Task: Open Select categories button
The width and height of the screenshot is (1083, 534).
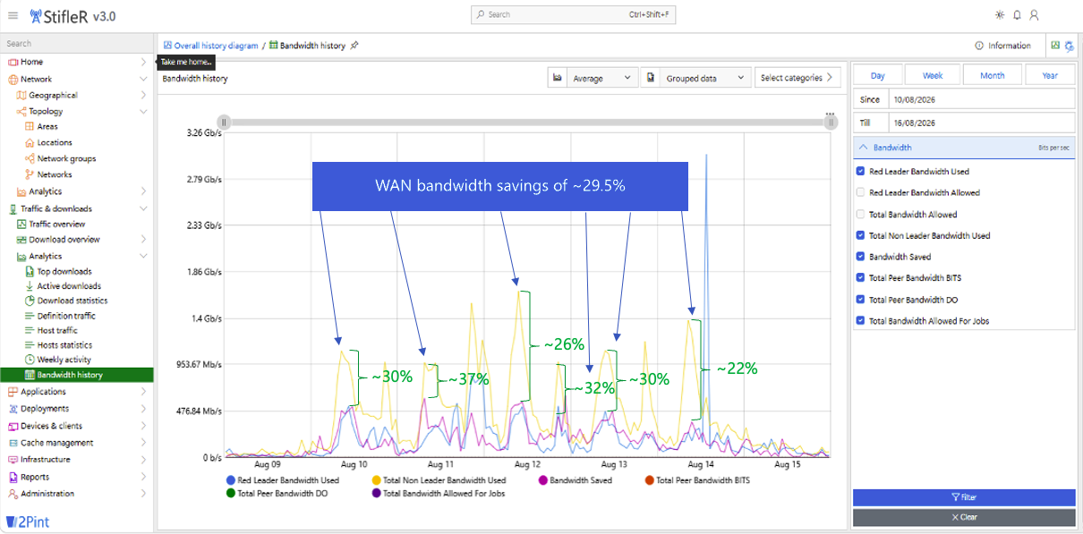Action: point(797,78)
